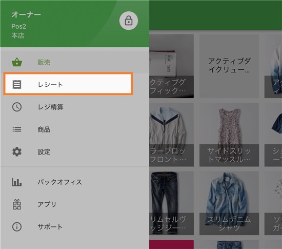Screen dimensions: 282x249
Task: Open the バックオフィス menu entry
Action: click(75, 182)
